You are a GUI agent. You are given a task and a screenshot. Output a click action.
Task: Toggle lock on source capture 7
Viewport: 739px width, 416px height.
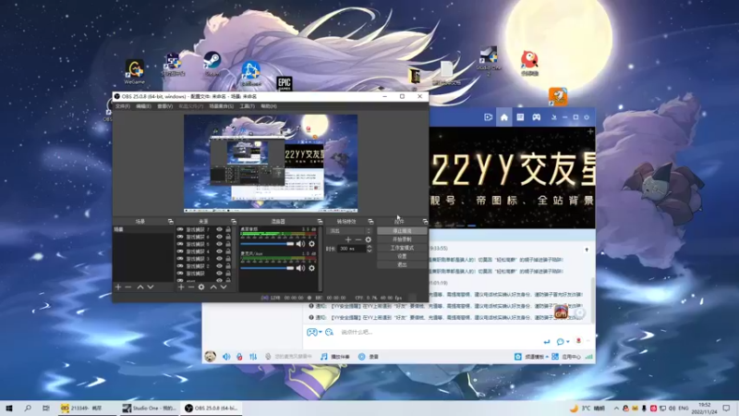(x=228, y=229)
